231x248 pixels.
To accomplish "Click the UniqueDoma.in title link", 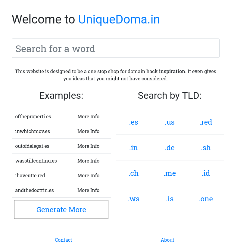I will [x=119, y=19].
